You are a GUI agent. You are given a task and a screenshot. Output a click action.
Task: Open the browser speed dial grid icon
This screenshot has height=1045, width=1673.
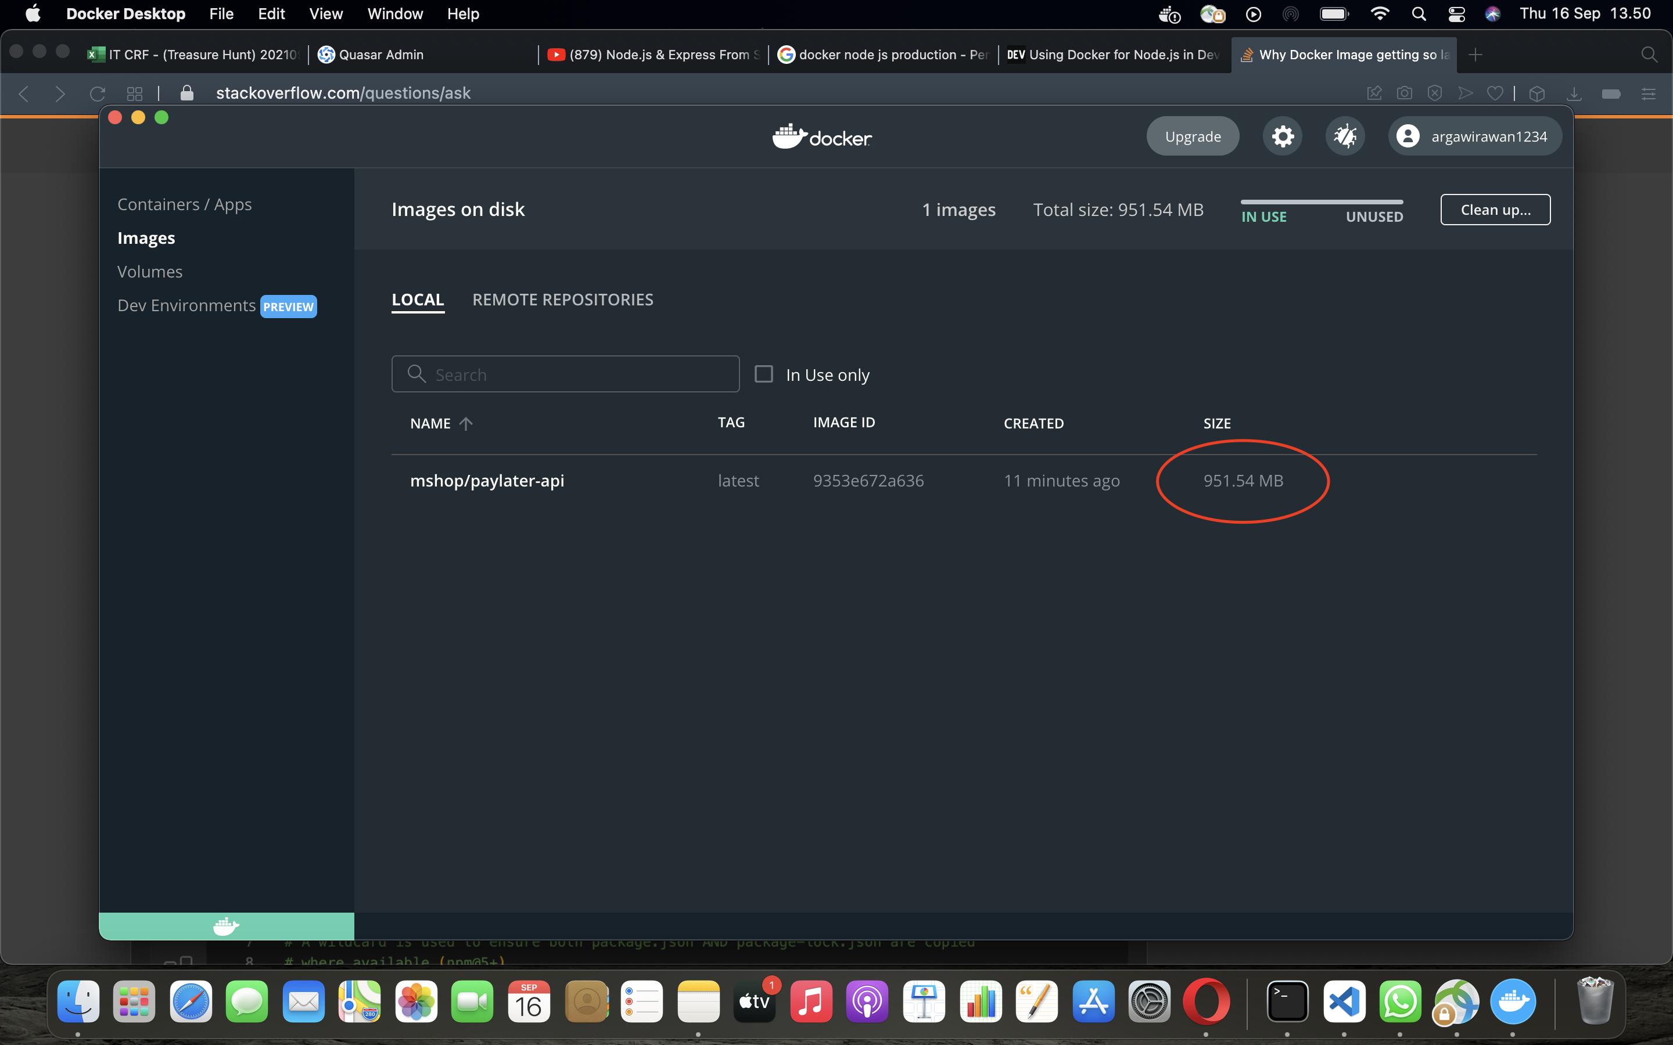135,93
